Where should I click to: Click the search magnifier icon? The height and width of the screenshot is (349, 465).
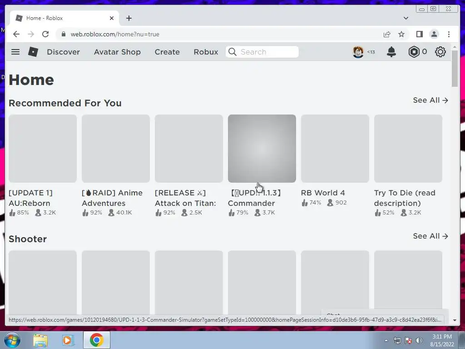[232, 52]
